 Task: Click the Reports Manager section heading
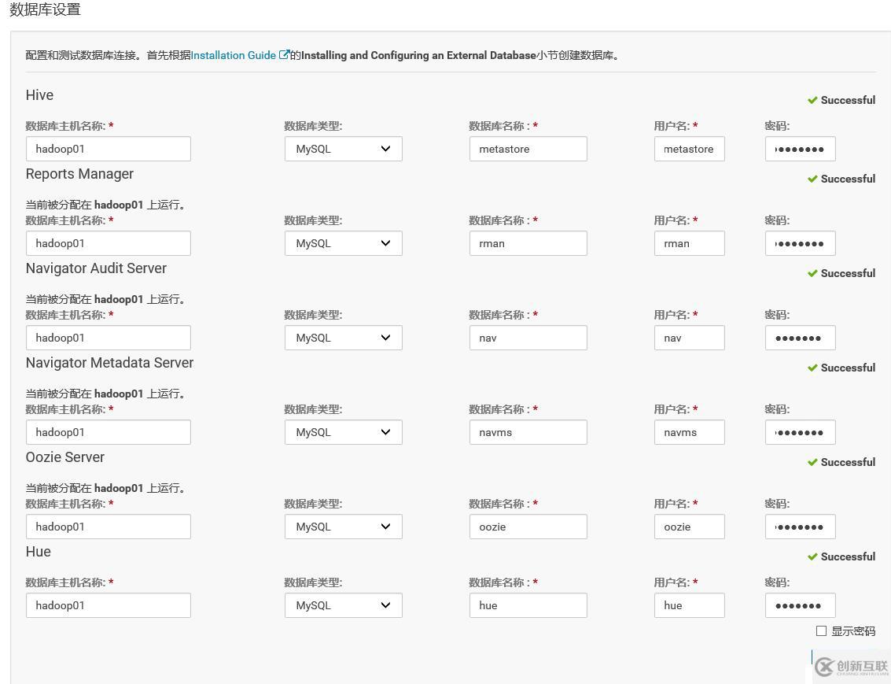tap(79, 174)
